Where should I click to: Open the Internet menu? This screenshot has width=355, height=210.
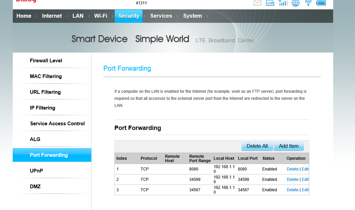point(52,16)
